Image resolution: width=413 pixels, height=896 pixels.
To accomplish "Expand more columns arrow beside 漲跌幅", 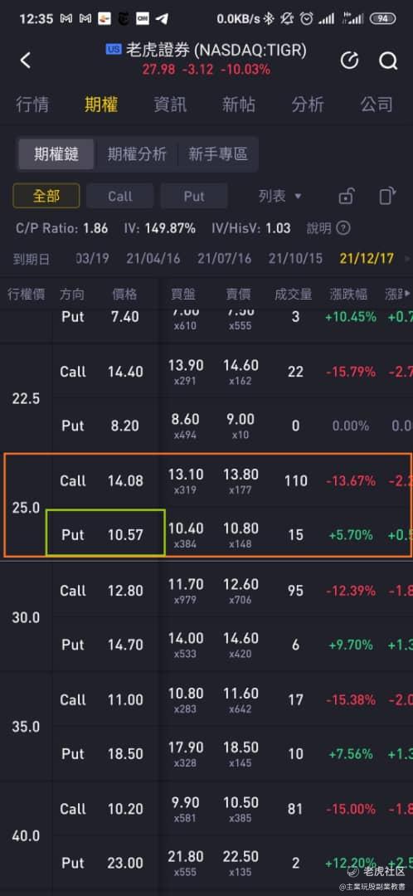I will [406, 295].
